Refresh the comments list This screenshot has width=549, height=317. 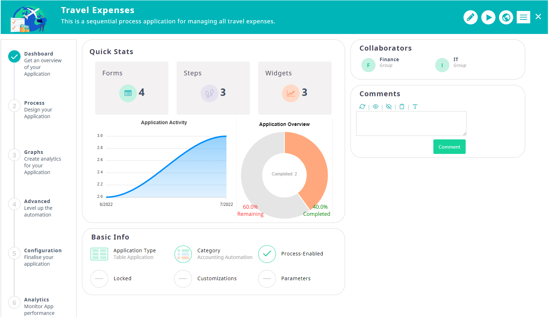pos(362,106)
